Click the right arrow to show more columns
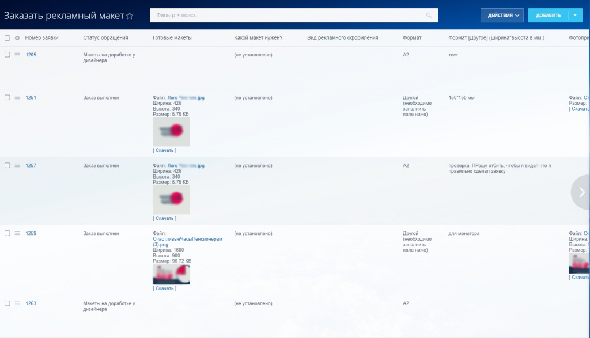Viewport: 590px width, 338px height. [x=581, y=192]
